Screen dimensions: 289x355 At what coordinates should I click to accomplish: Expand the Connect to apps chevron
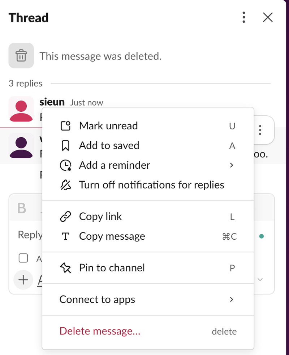232,299
